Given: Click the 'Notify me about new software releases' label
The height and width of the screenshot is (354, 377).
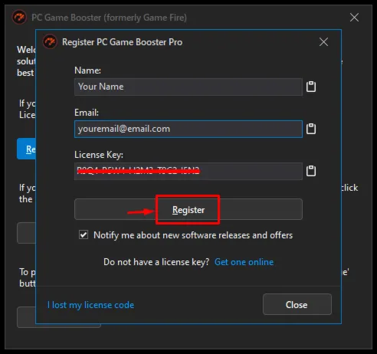Looking at the screenshot, I should (193, 235).
